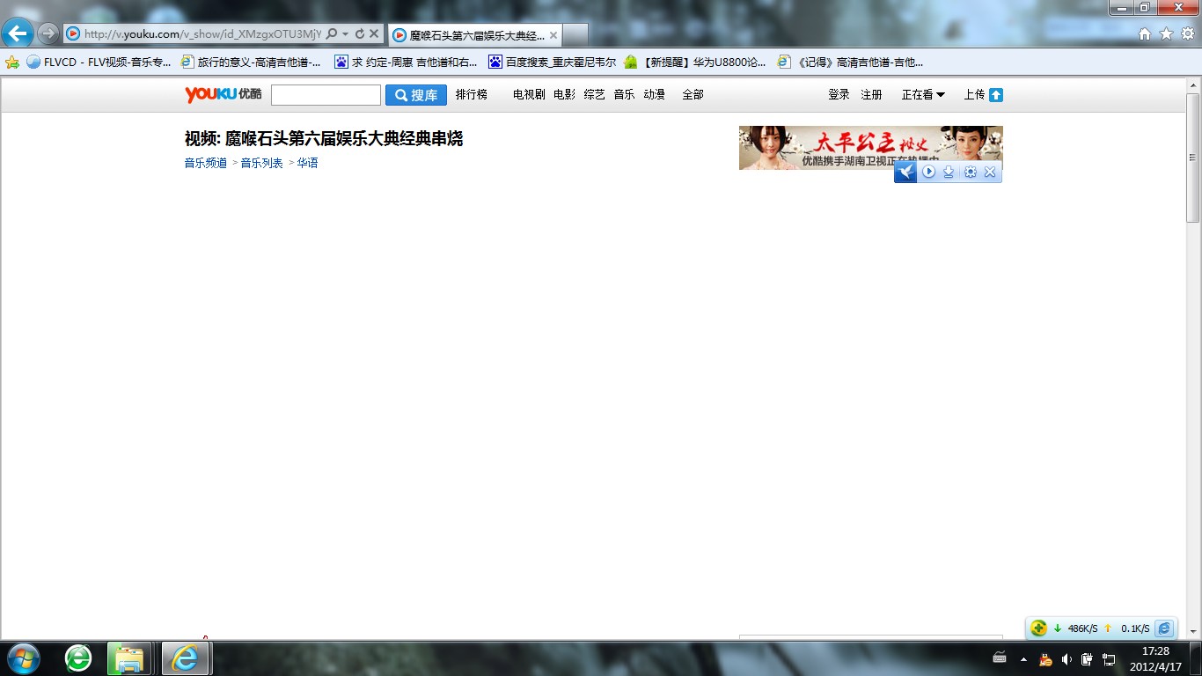The width and height of the screenshot is (1202, 676).
Task: Open the volume speaker tray icon
Action: (x=1066, y=658)
